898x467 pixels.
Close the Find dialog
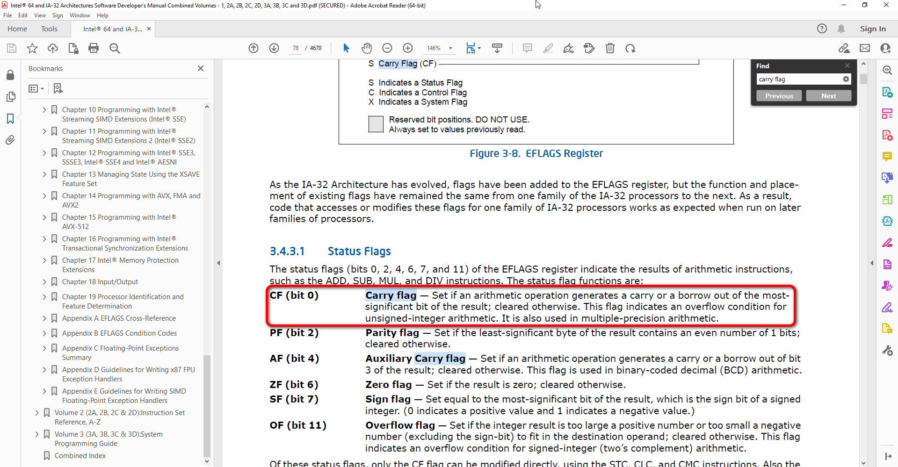[847, 65]
